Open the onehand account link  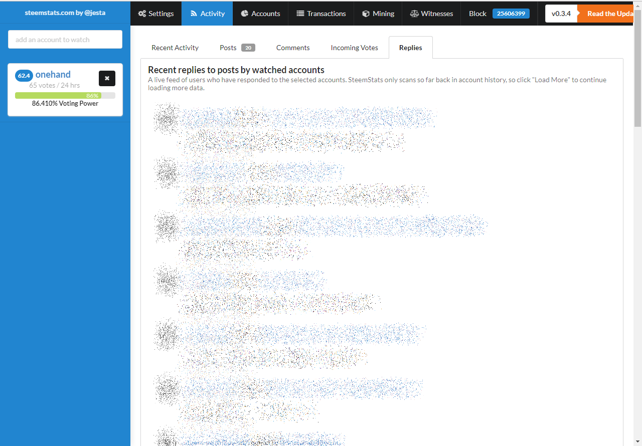tap(53, 75)
